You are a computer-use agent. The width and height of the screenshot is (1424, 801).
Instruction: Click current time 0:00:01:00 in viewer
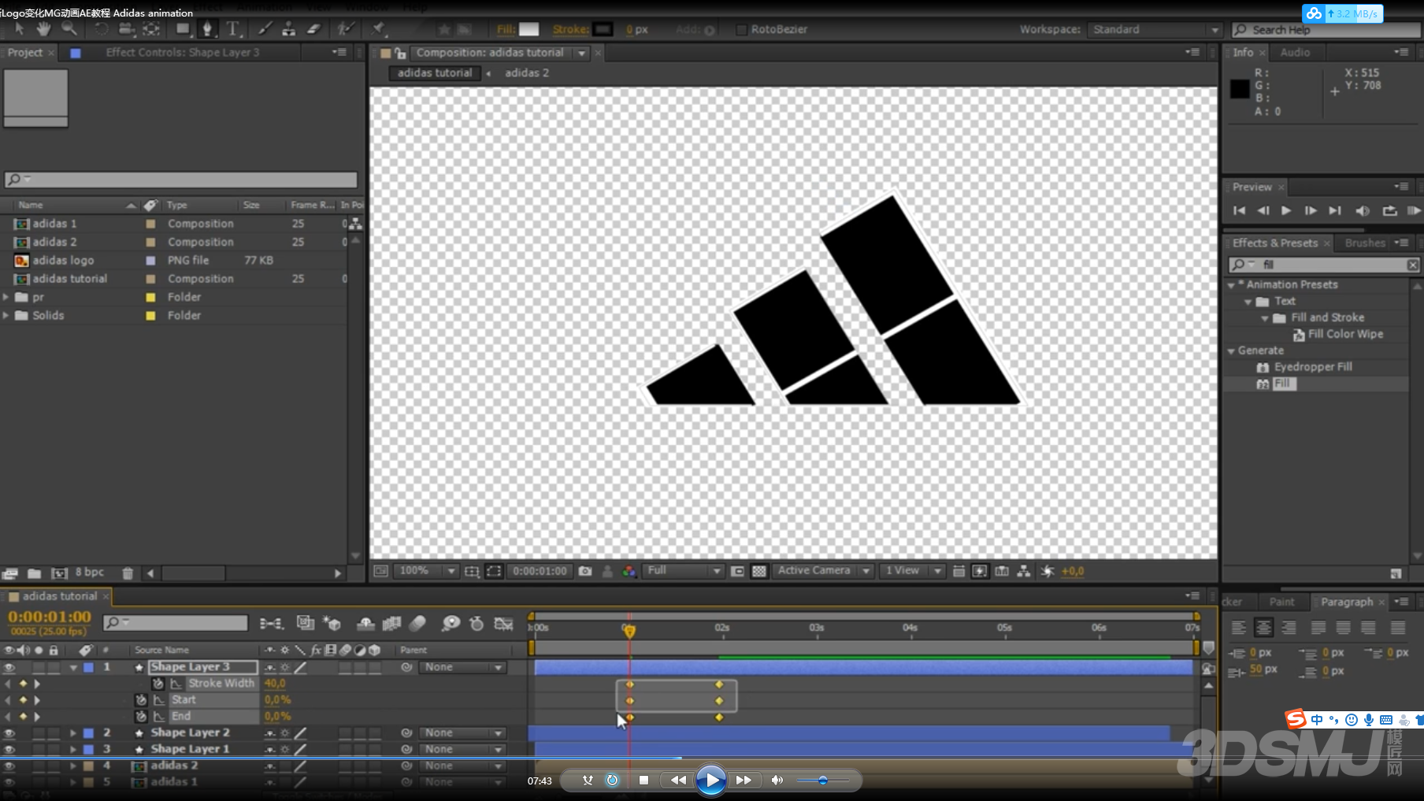(540, 571)
